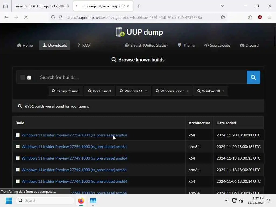
Task: Open build 27754.1000 arm64 link
Action: pyautogui.click(x=74, y=147)
